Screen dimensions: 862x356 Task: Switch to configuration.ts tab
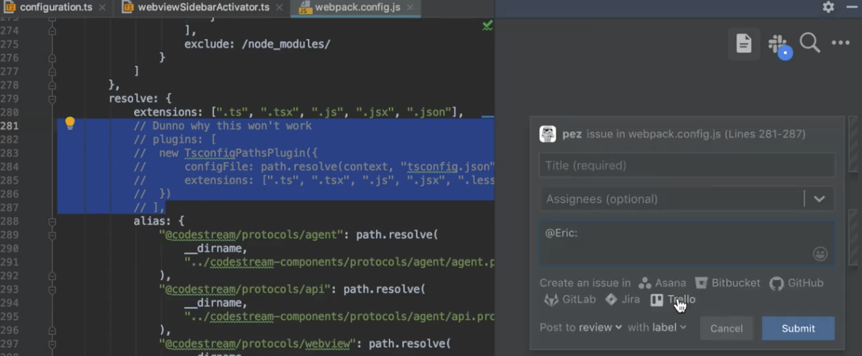click(50, 8)
